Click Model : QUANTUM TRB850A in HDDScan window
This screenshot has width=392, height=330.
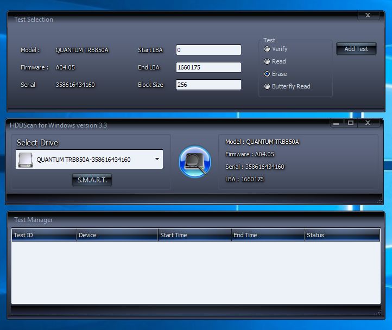262,142
